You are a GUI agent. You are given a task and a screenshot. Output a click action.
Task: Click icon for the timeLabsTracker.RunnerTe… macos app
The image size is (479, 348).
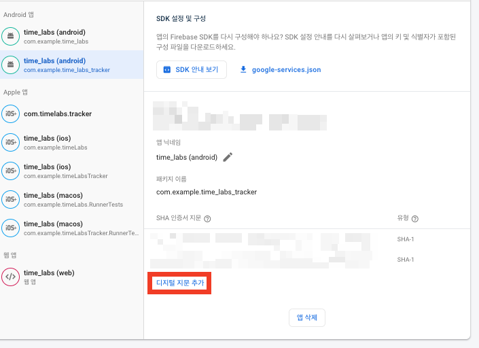coord(11,228)
